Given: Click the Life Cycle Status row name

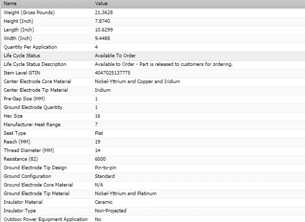Looking at the screenshot, I should click(x=22, y=56).
